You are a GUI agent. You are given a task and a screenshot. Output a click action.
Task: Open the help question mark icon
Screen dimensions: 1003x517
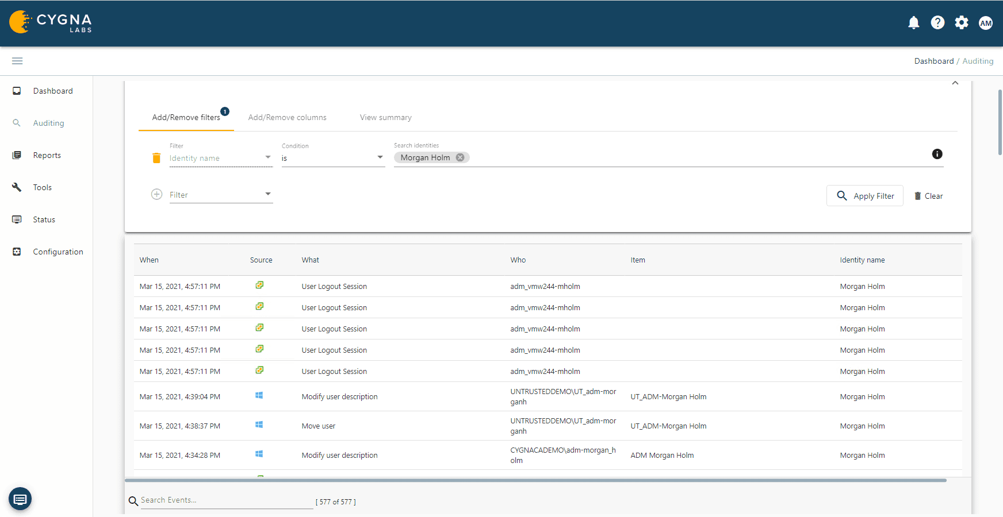coord(937,23)
